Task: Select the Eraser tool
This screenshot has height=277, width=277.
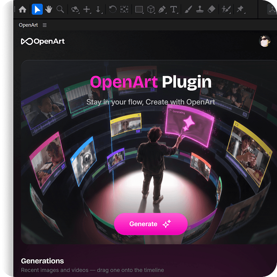Action: coord(211,9)
